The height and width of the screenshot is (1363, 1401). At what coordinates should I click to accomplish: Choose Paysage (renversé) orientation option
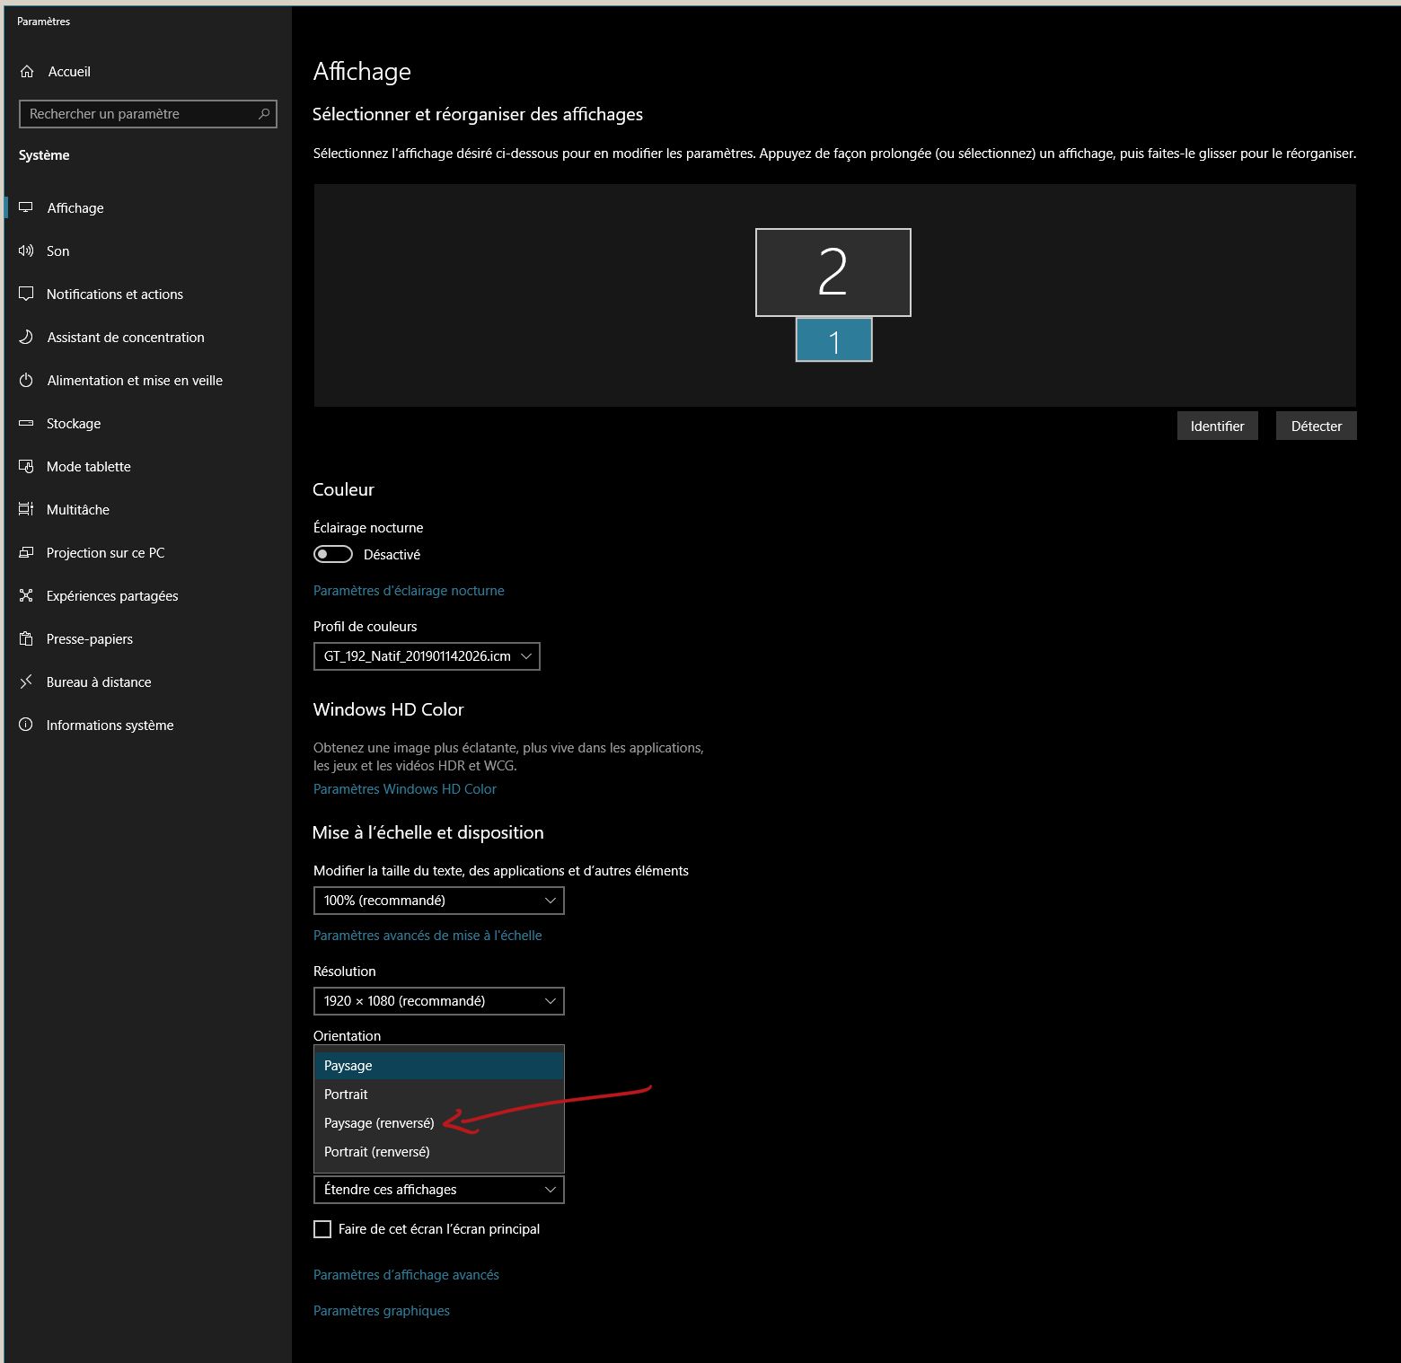tap(379, 1123)
